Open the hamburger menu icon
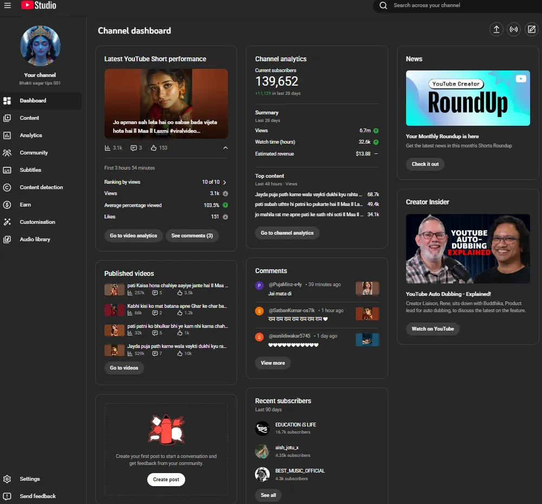The width and height of the screenshot is (542, 504). (7, 5)
